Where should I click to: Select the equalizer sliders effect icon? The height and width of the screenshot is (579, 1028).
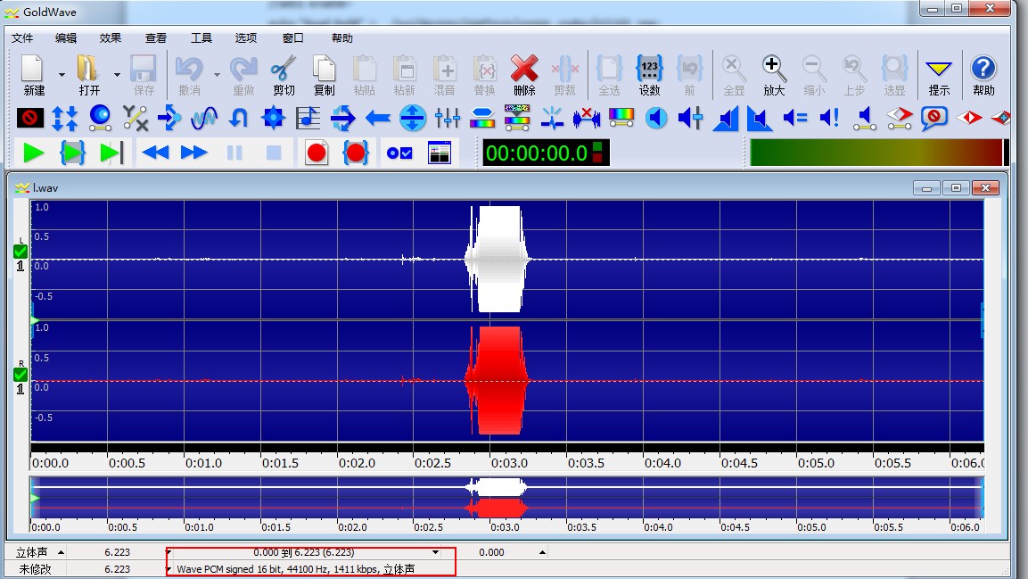coord(447,118)
